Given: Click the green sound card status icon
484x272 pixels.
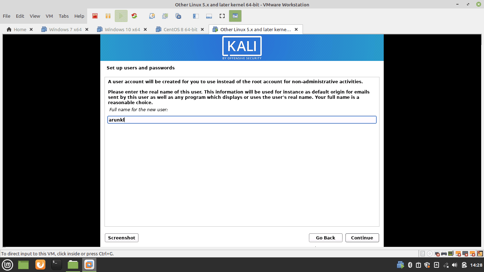Looking at the screenshot, I should (x=451, y=254).
